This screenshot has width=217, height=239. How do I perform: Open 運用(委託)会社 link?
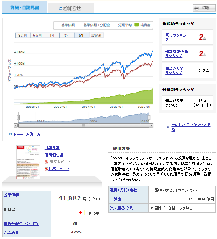pyautogui.click(x=124, y=190)
